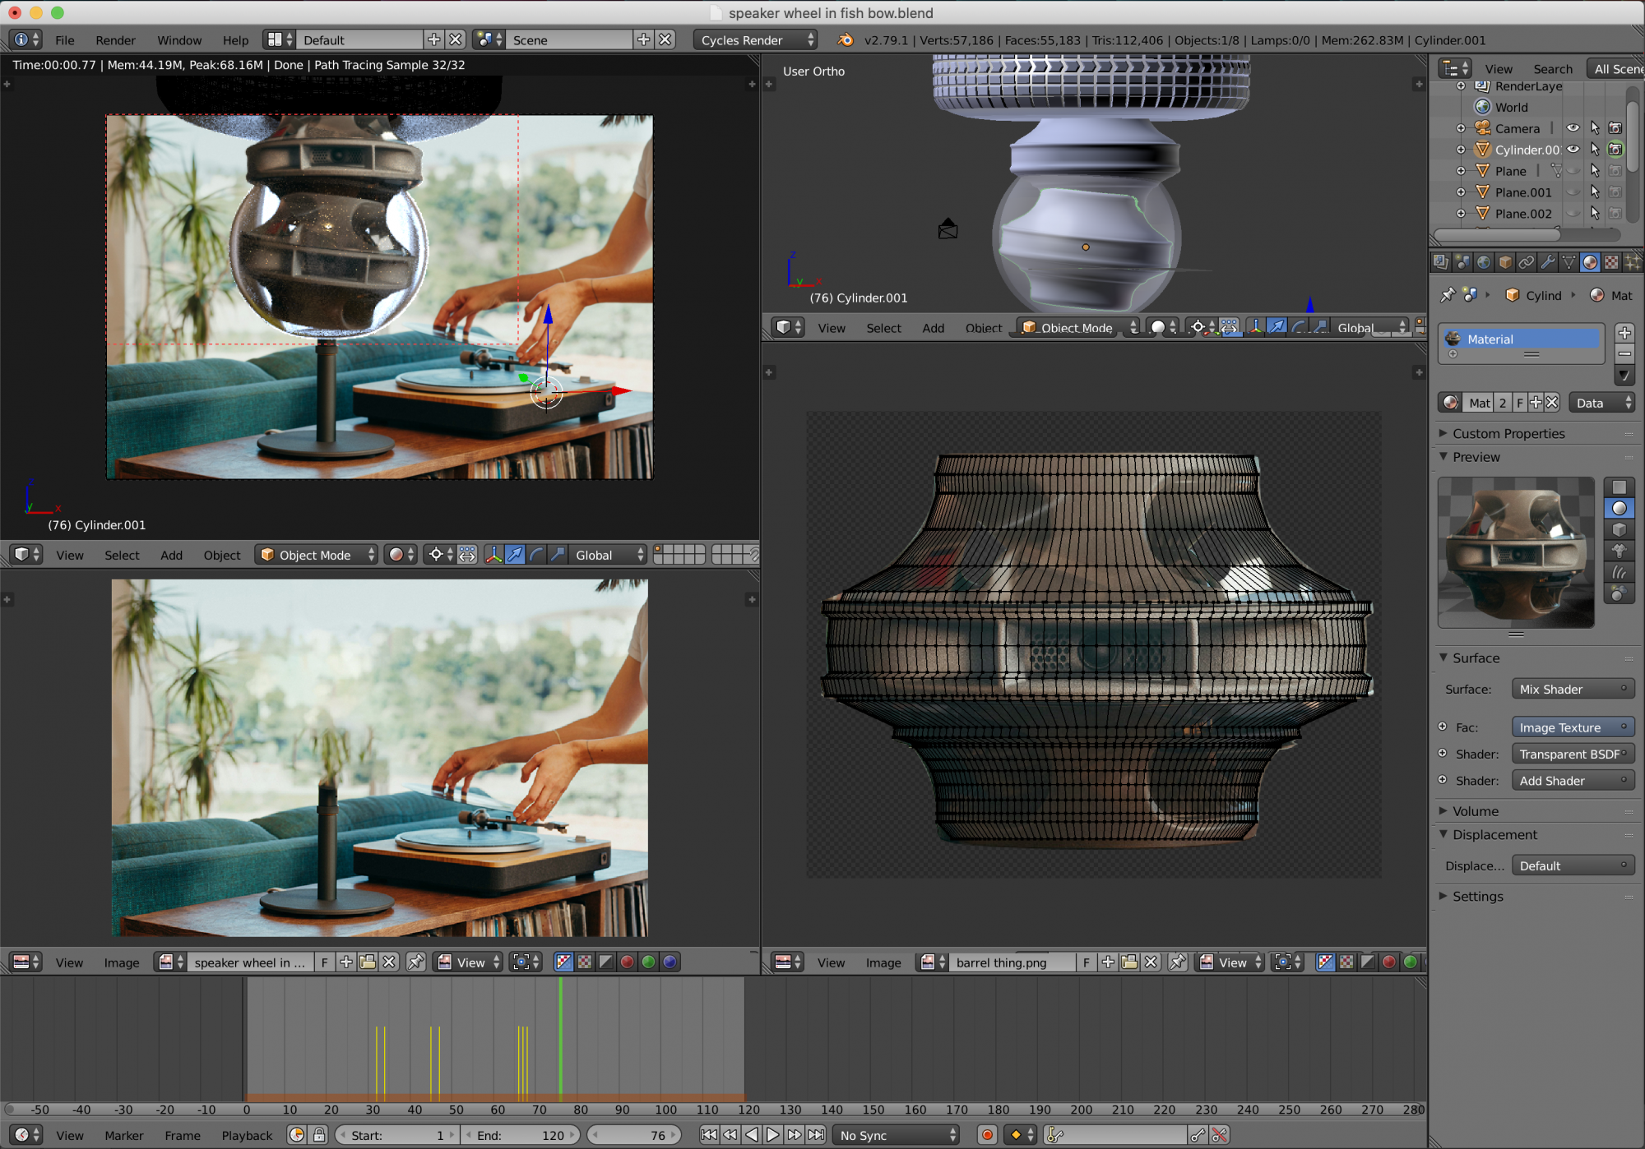The height and width of the screenshot is (1149, 1645).
Task: Click the Image Texture Fac input button
Action: [1573, 727]
